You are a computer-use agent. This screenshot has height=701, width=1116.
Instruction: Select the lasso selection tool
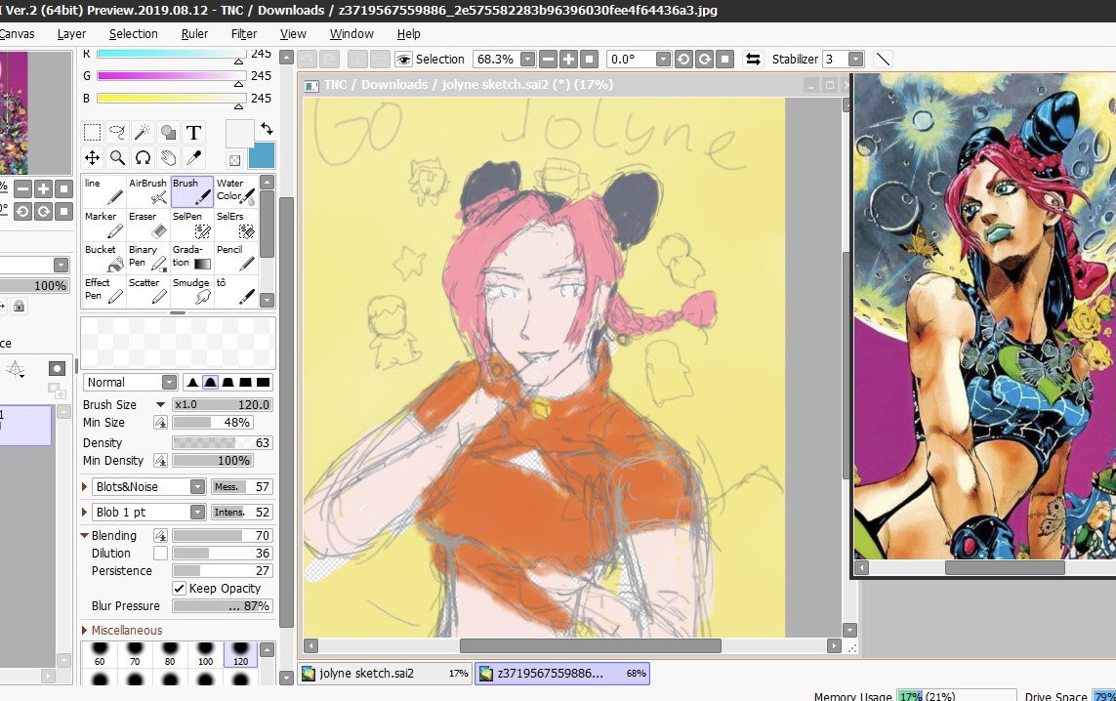coord(117,133)
